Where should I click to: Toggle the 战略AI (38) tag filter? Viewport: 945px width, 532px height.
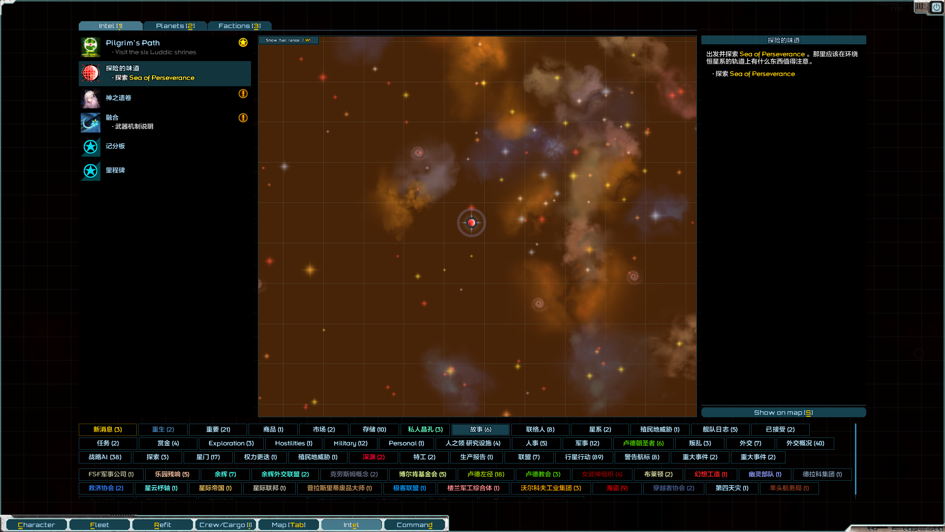[105, 457]
